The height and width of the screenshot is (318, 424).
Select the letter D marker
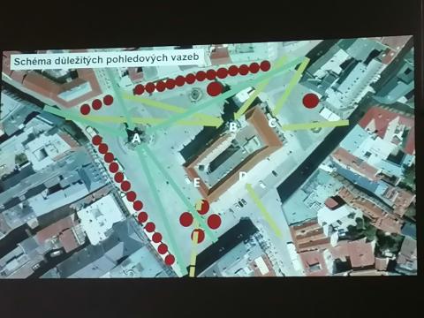(x=243, y=176)
